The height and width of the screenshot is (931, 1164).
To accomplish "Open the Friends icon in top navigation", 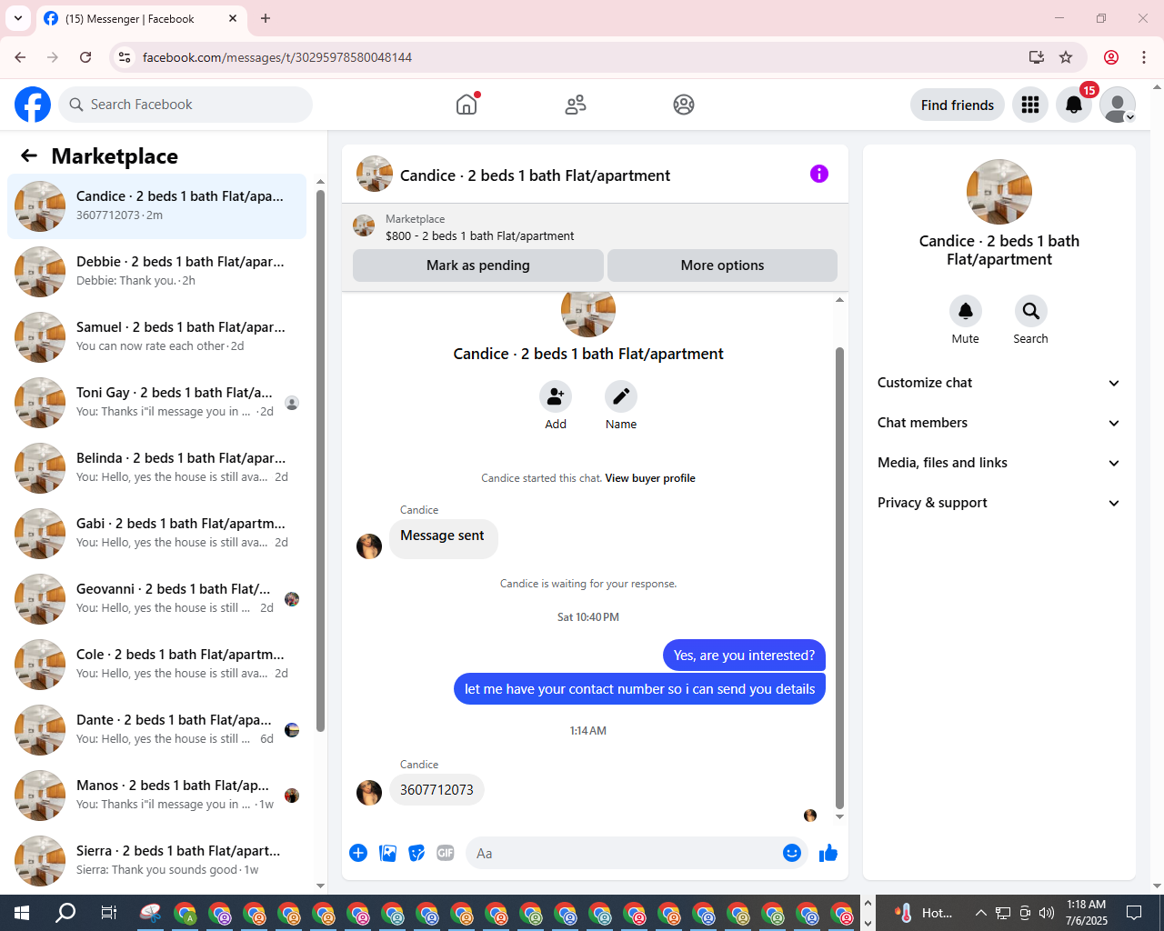I will [576, 105].
